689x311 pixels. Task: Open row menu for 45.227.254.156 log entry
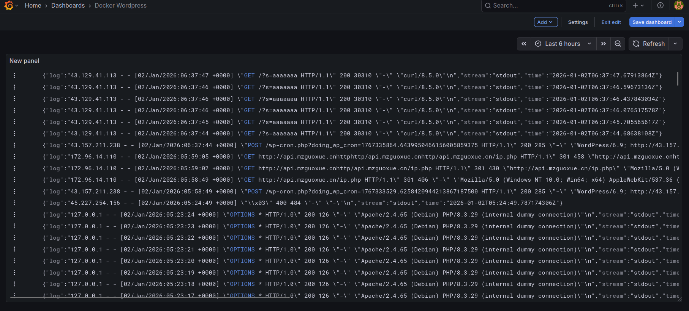tap(14, 203)
